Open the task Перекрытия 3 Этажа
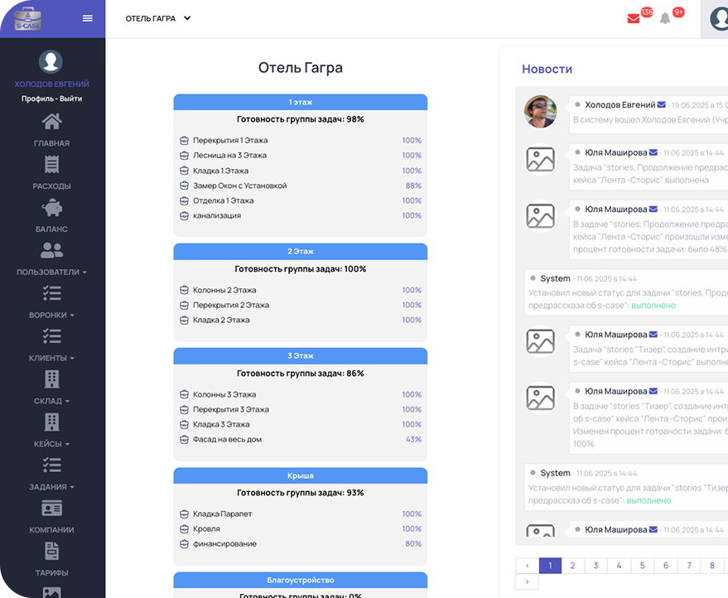Image resolution: width=728 pixels, height=598 pixels. click(x=231, y=409)
